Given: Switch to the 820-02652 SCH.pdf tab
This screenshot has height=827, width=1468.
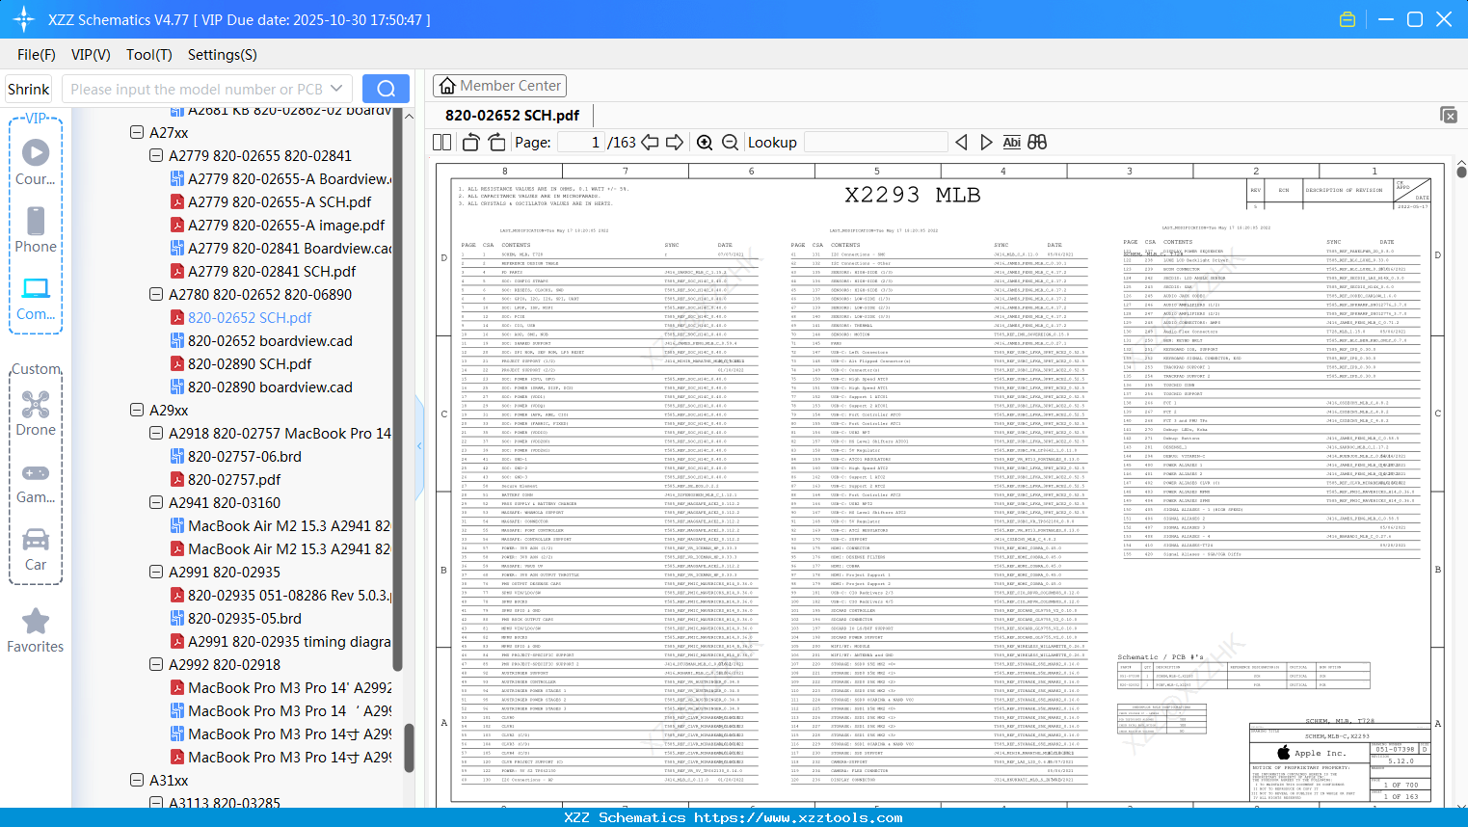Looking at the screenshot, I should (512, 116).
